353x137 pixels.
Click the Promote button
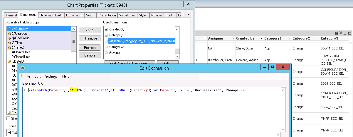click(90, 47)
